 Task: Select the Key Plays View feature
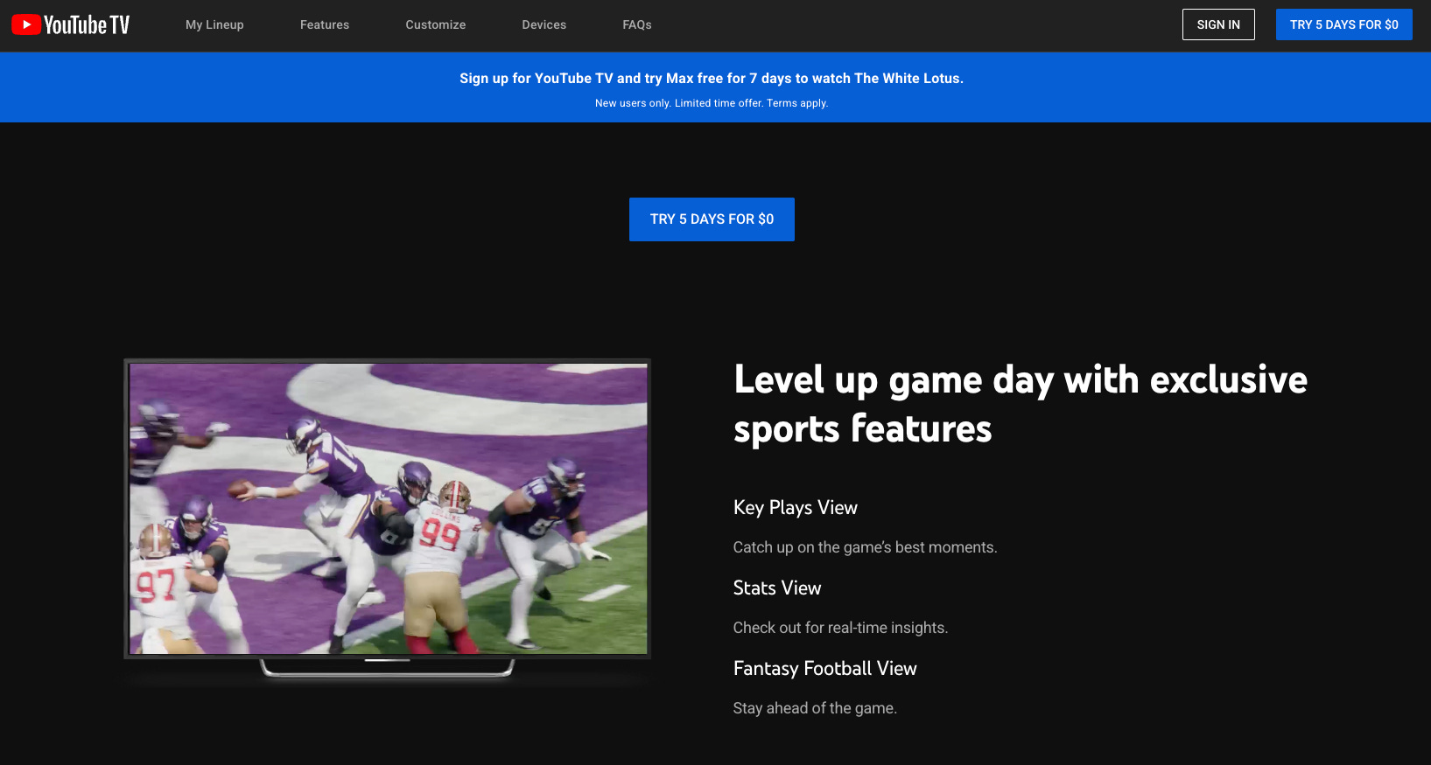tap(796, 507)
